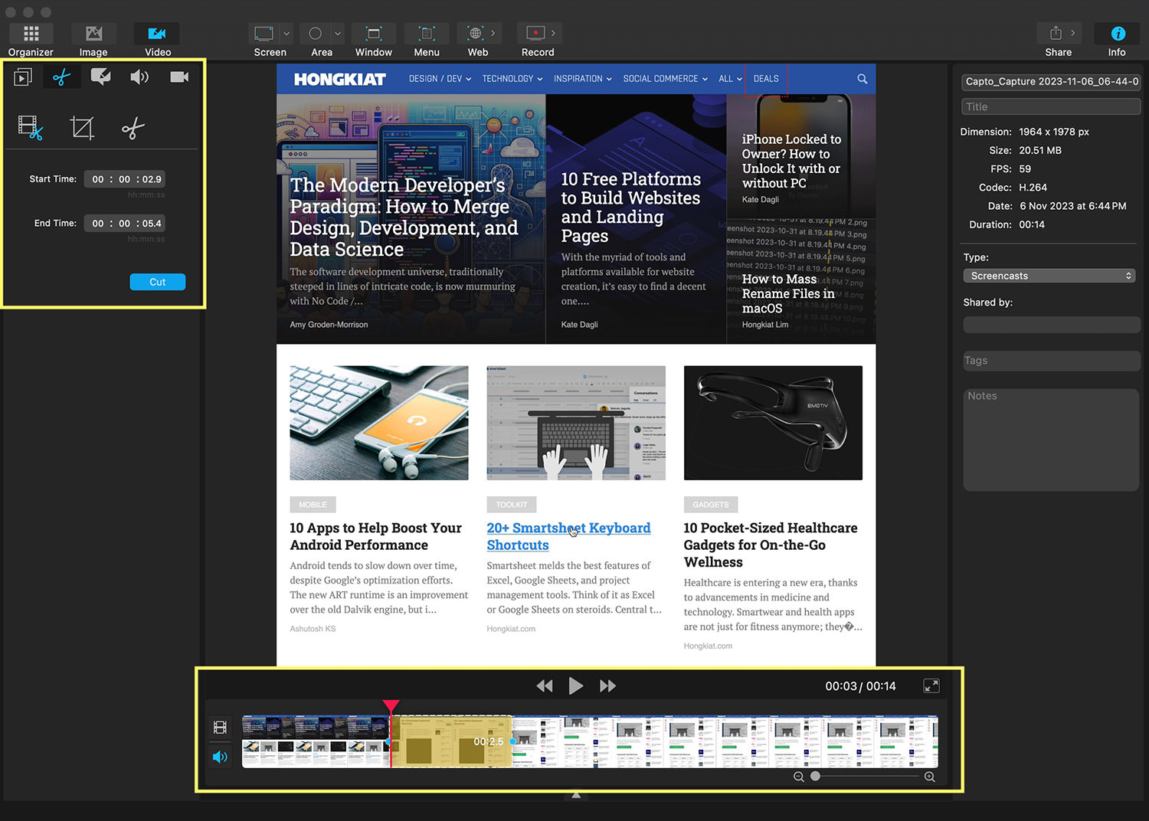Capture a Window
The width and height of the screenshot is (1149, 821).
[x=374, y=34]
